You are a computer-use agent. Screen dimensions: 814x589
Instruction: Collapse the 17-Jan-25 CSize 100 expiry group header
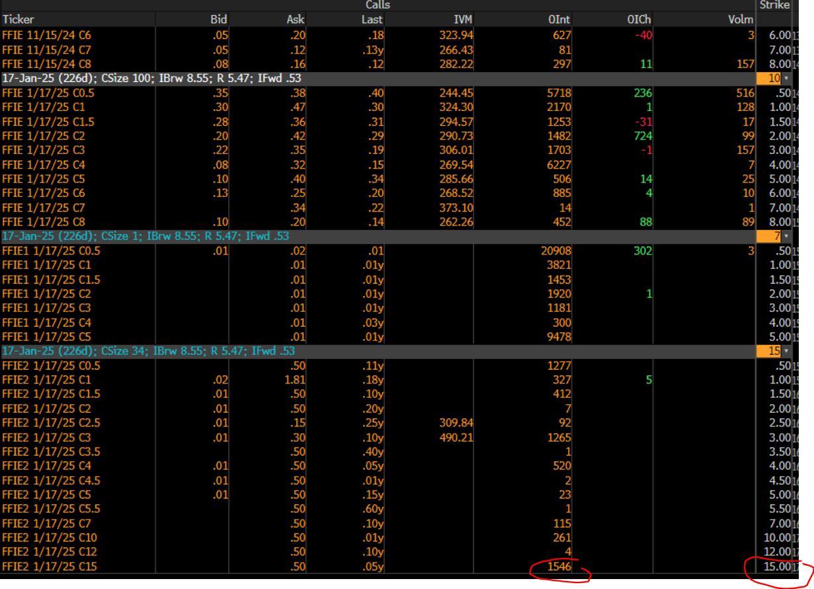(x=377, y=78)
